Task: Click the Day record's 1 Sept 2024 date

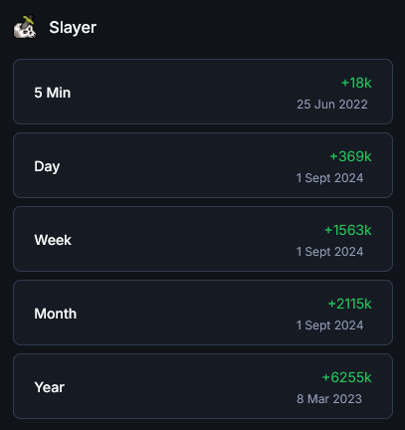Action: pyautogui.click(x=329, y=178)
